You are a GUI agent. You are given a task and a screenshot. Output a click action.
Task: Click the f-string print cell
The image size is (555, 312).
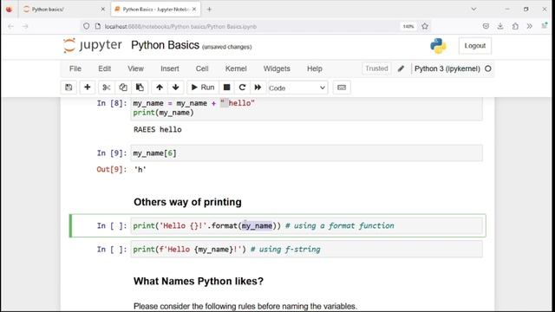click(x=306, y=250)
